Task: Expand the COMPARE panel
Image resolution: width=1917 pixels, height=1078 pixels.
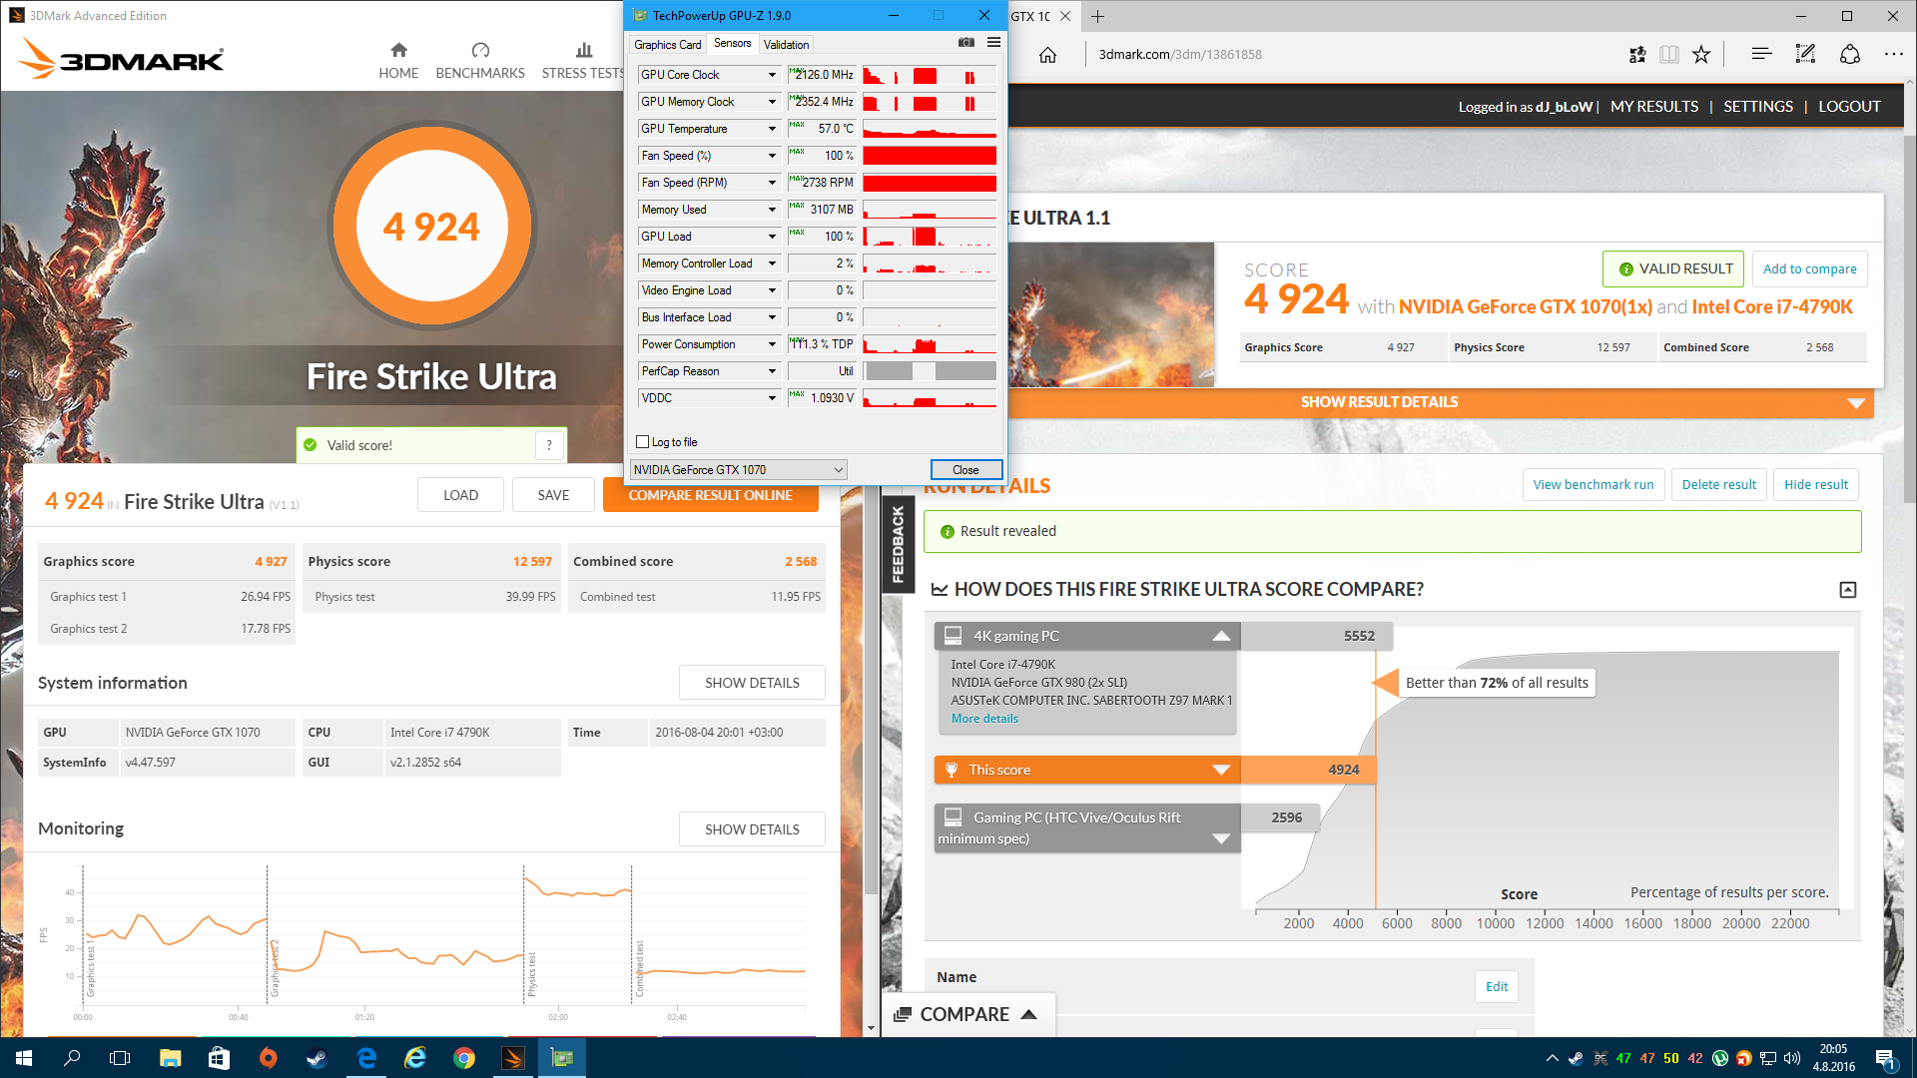Action: point(966,1014)
